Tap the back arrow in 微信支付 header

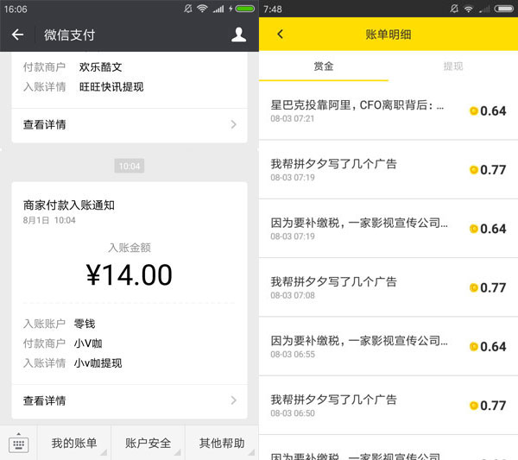coord(17,35)
